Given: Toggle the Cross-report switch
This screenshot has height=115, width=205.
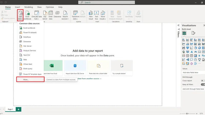Looking at the screenshot, I should pyautogui.click(x=203, y=80).
